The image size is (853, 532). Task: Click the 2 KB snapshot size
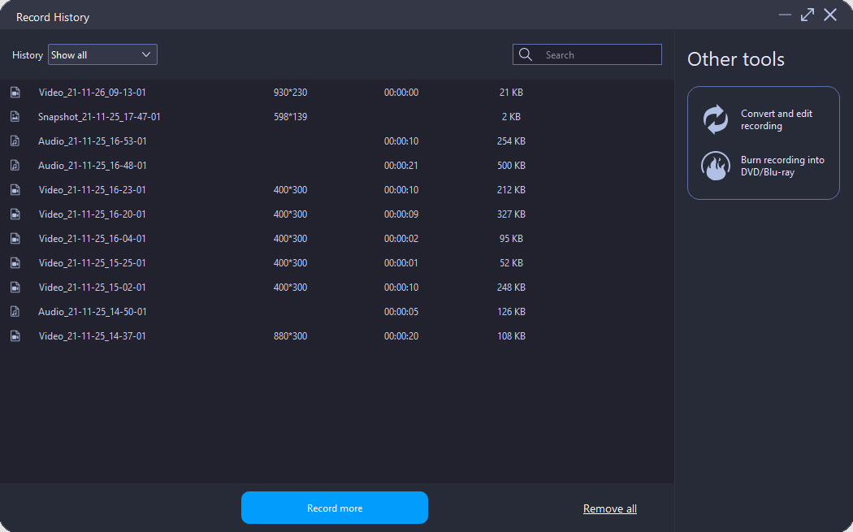point(511,117)
